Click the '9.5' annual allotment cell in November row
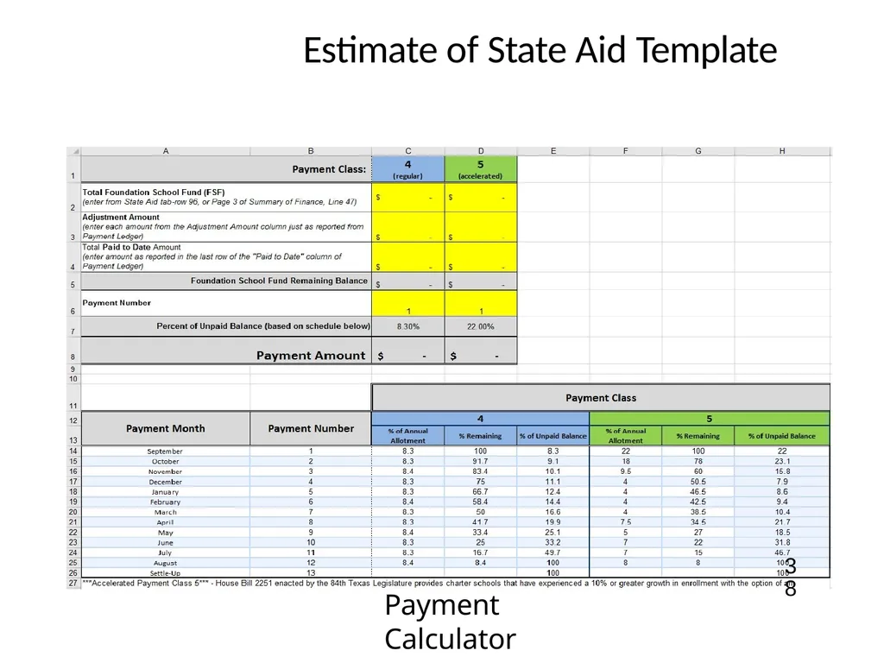Screen dimensions: 884x663 pyautogui.click(x=626, y=472)
